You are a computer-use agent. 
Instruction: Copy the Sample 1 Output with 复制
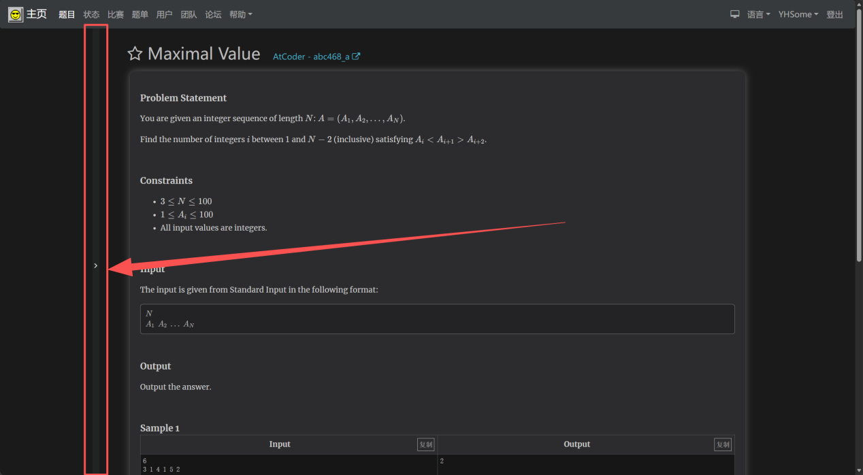(723, 444)
